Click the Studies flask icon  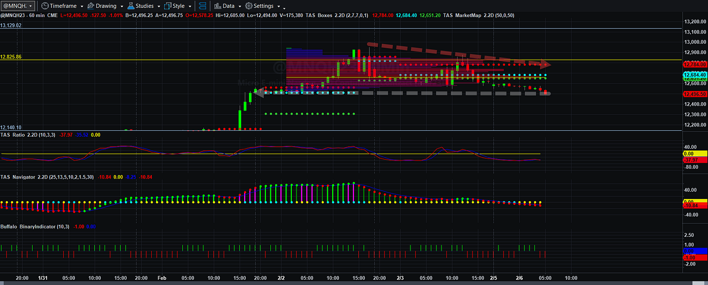(131, 6)
